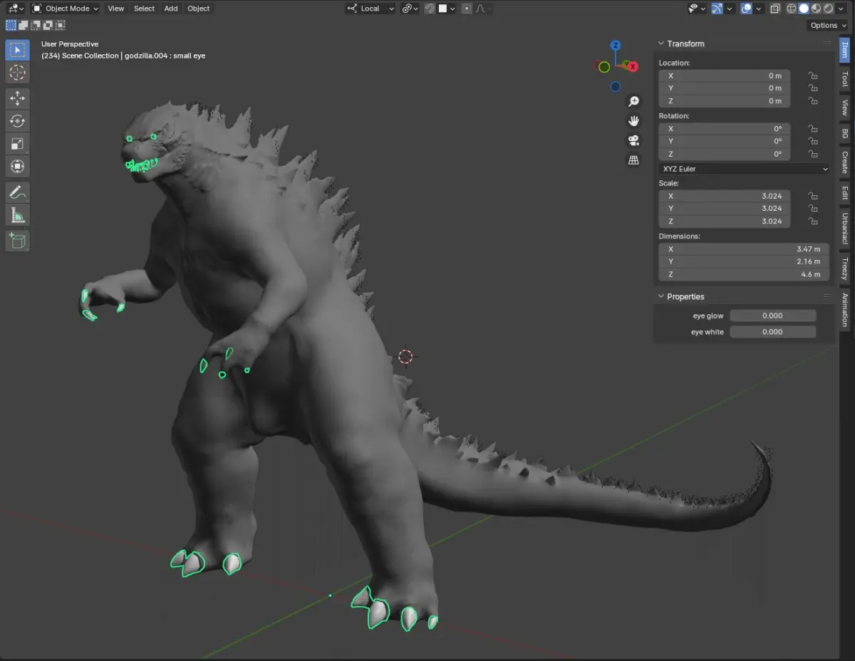855x661 pixels.
Task: Switch to rendered viewport shading
Action: 828,9
